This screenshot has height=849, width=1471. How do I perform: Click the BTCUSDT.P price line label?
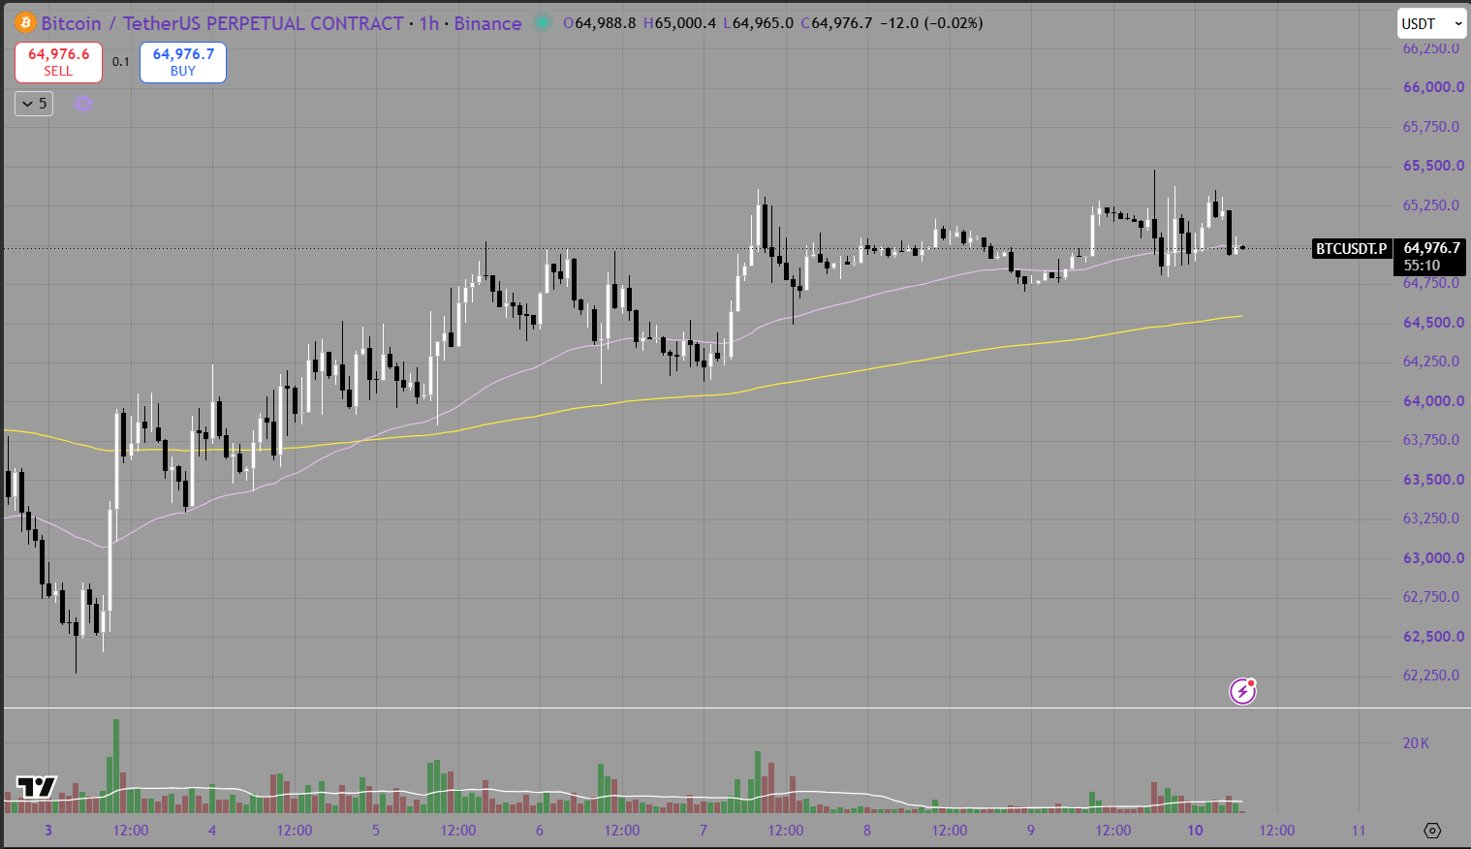1351,249
